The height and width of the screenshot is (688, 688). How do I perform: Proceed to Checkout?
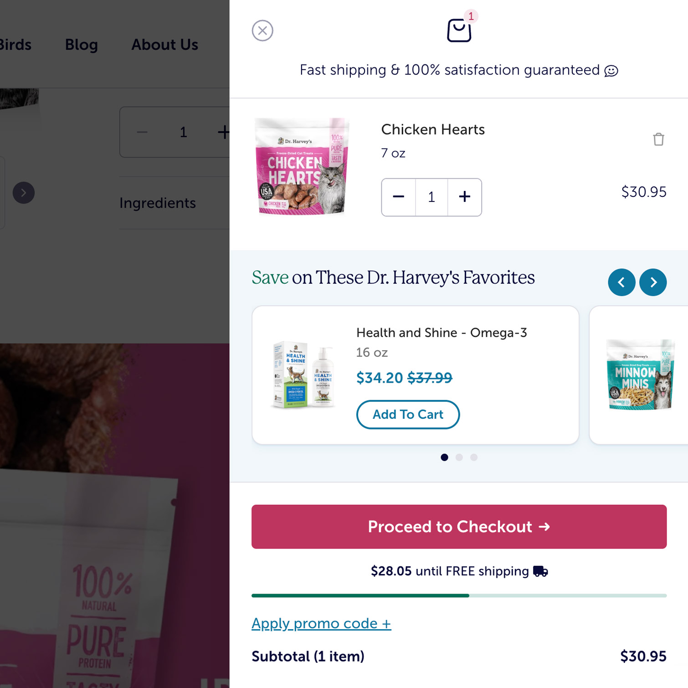[x=459, y=527]
